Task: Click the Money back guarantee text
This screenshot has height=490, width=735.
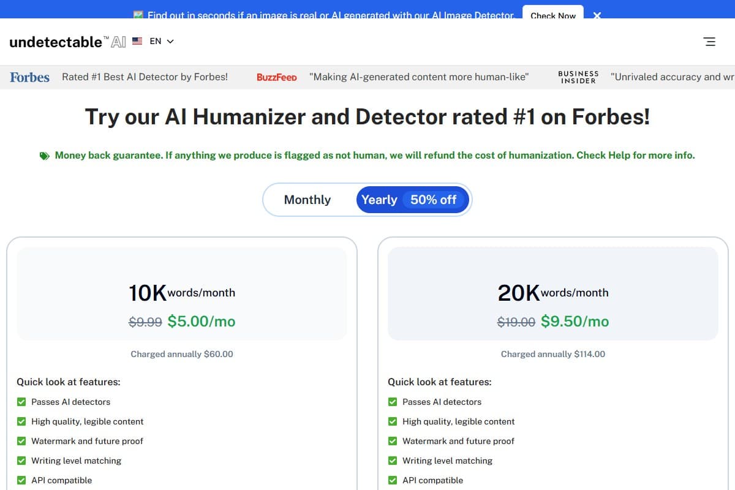Action: [375, 156]
